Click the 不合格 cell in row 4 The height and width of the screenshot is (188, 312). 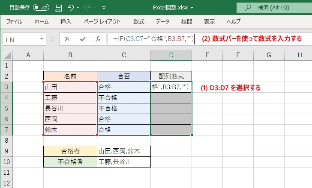click(x=124, y=98)
